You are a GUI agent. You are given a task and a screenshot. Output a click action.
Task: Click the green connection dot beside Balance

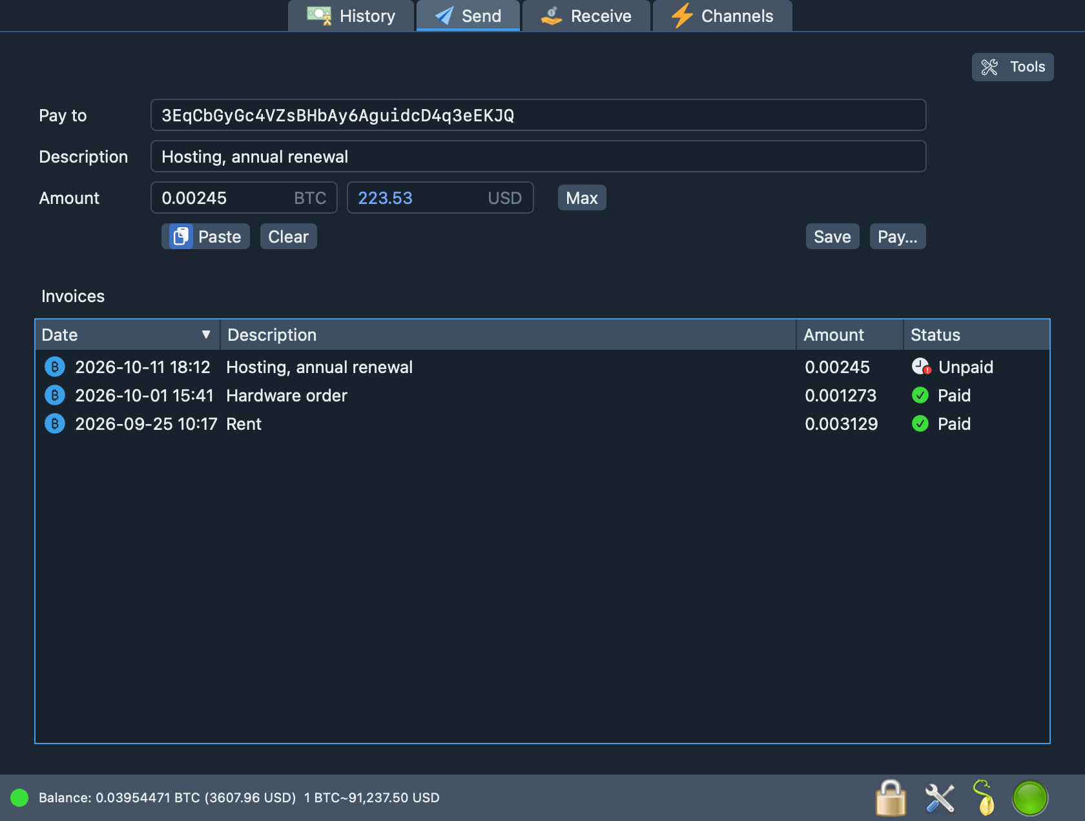click(19, 798)
